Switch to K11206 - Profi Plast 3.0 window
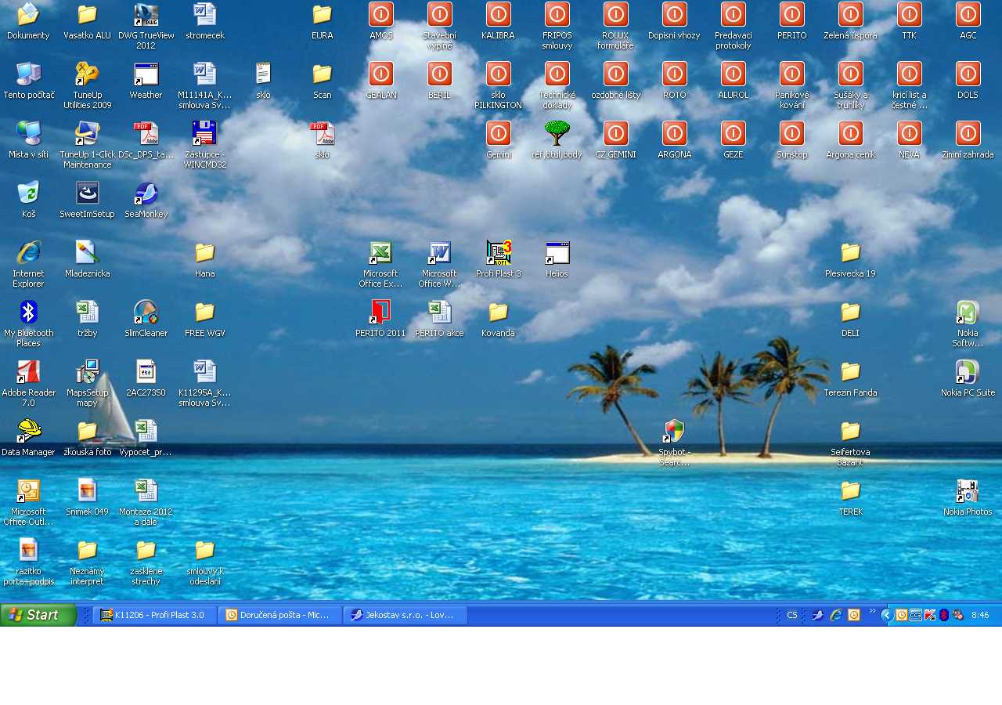Viewport: 1002px width, 705px height. 154,615
